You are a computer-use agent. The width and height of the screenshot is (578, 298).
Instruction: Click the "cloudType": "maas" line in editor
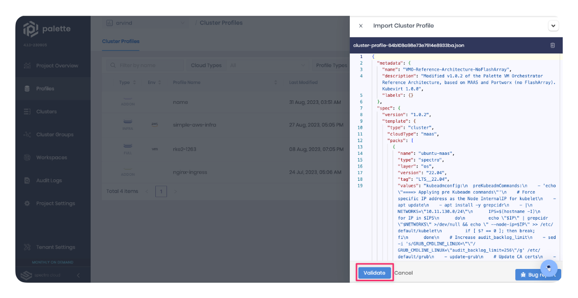[x=413, y=134]
